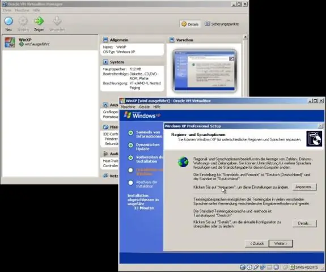Click the mouse integration status icon

[x=285, y=267]
